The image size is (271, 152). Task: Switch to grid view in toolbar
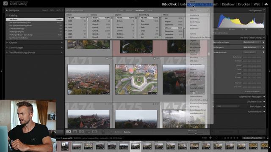tap(69, 132)
